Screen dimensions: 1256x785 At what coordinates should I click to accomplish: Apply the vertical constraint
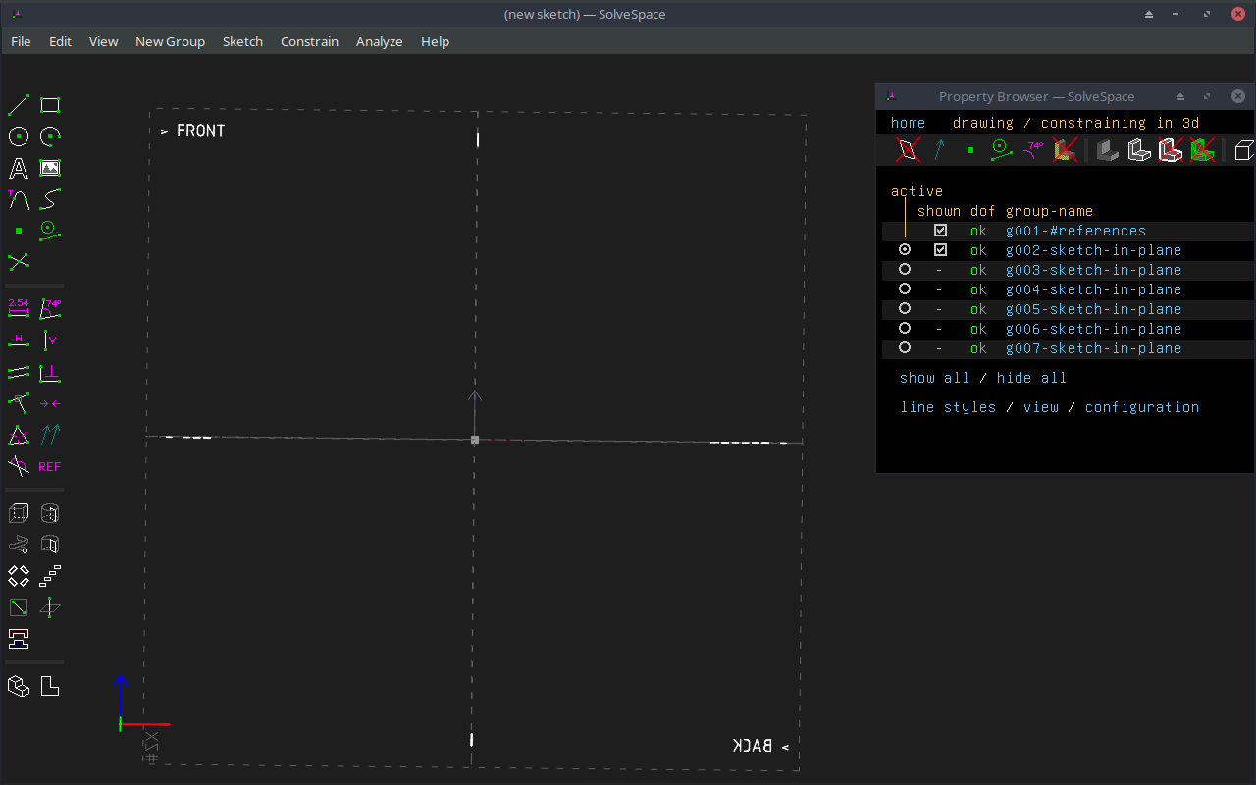tap(50, 340)
